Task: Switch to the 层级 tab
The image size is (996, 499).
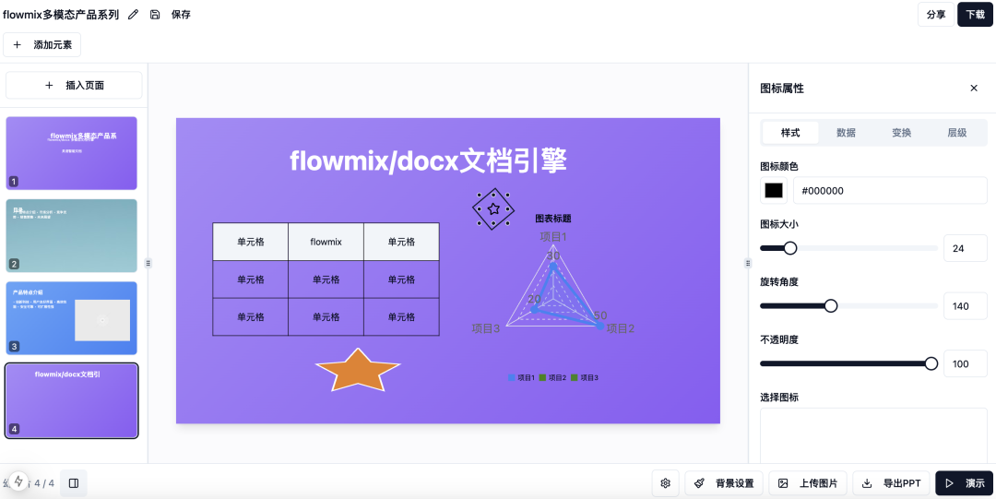Action: [957, 133]
